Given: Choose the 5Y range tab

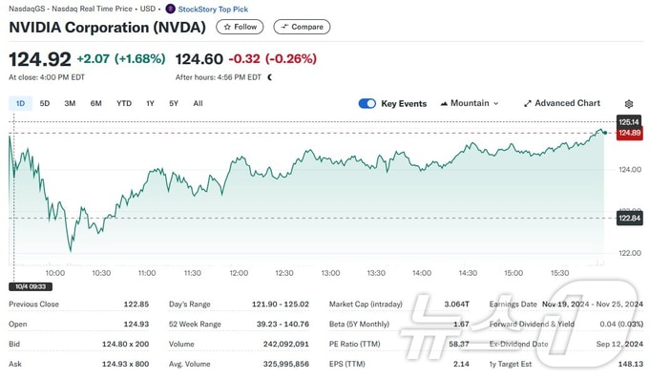Looking at the screenshot, I should click(x=174, y=103).
